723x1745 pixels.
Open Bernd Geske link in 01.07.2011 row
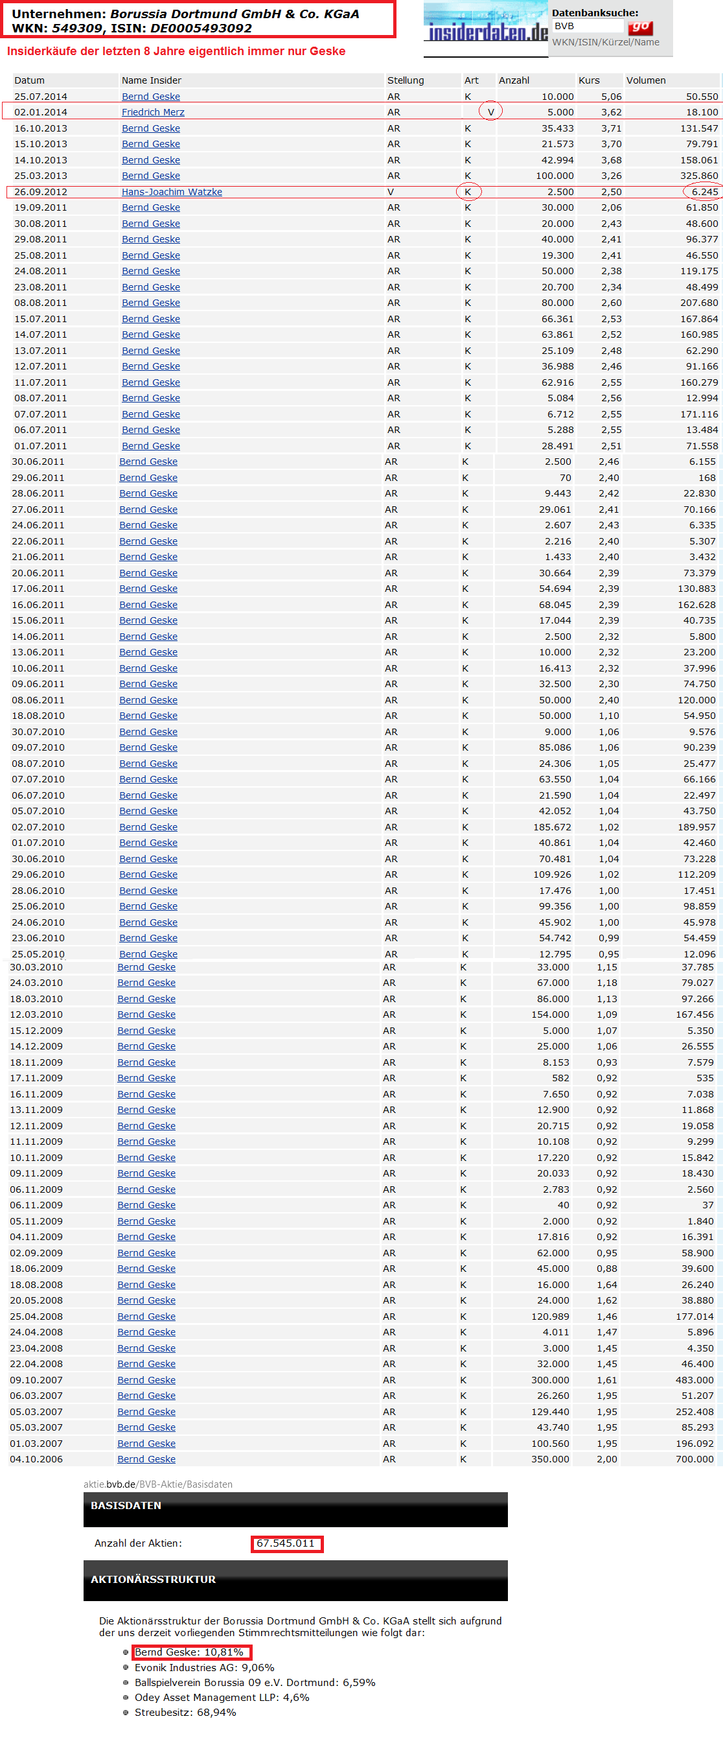(x=151, y=446)
